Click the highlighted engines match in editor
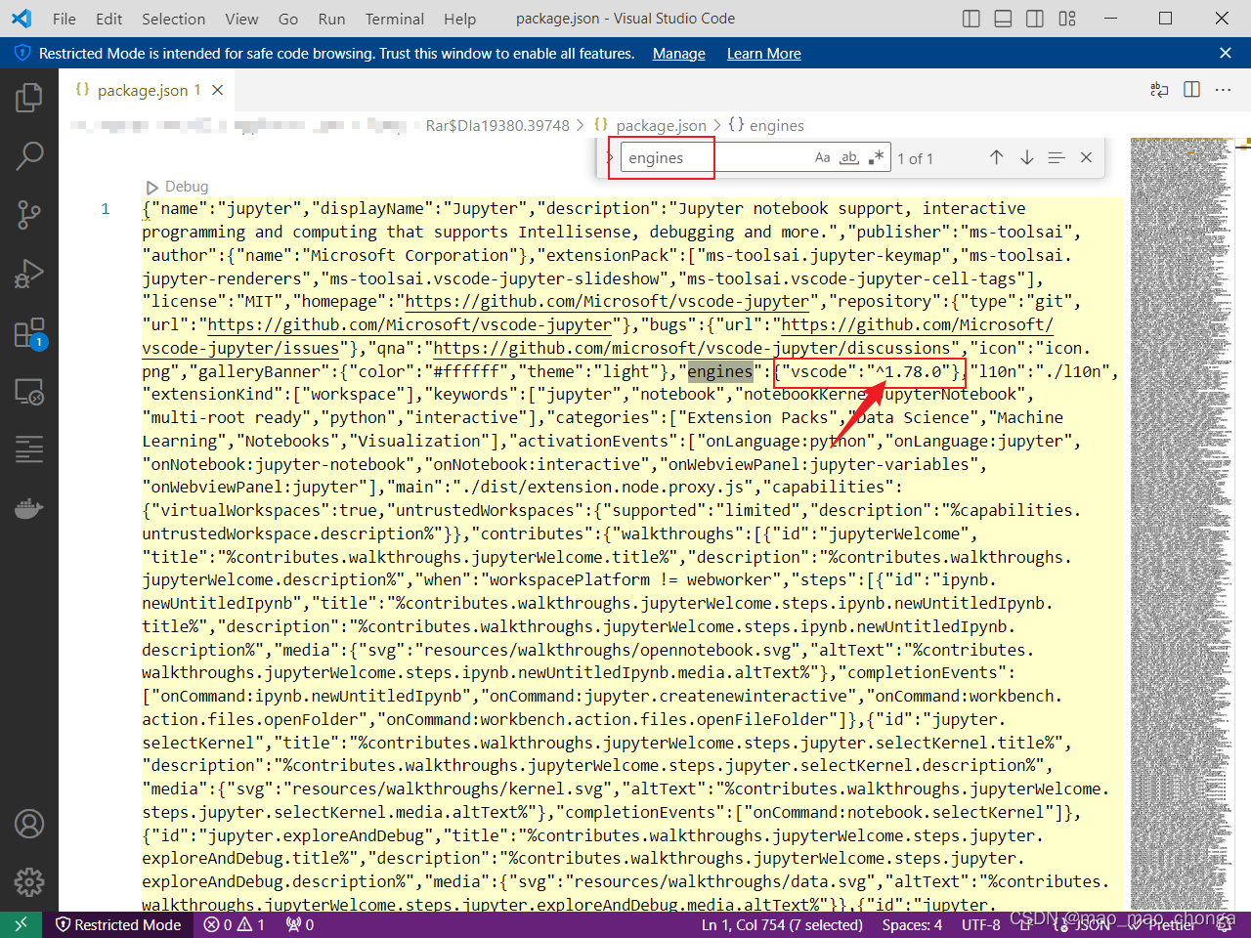The image size is (1251, 938). tap(720, 371)
